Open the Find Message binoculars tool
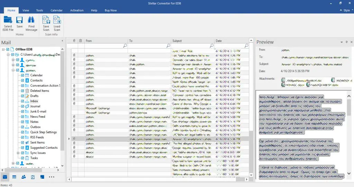Image resolution: width=354 pixels, height=187 pixels. coord(31,20)
